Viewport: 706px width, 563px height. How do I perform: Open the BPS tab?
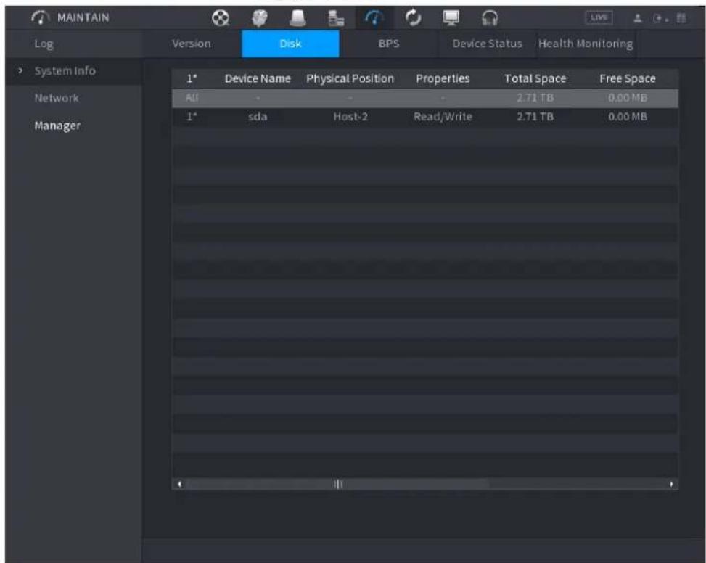click(389, 44)
